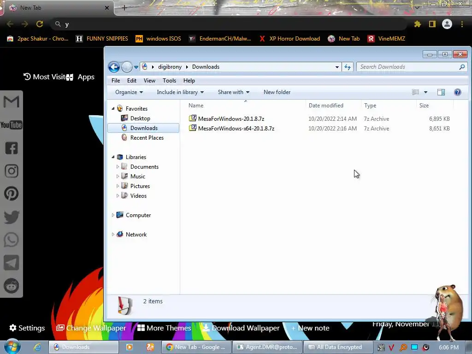
Task: Open Telegram from the new tab sidebar
Action: (x=12, y=263)
